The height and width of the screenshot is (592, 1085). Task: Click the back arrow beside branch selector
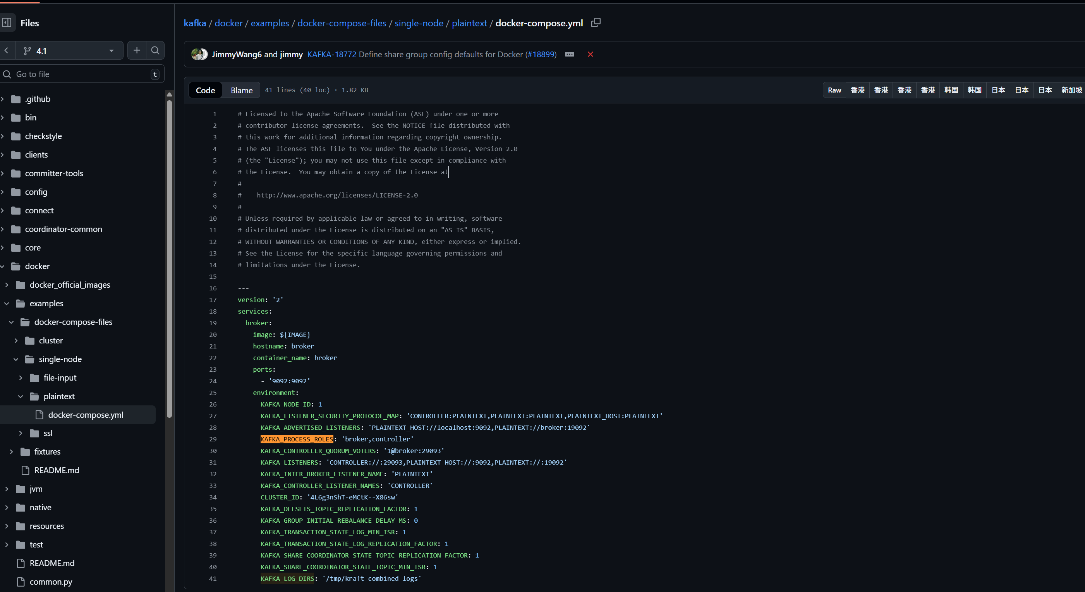pyautogui.click(x=6, y=50)
